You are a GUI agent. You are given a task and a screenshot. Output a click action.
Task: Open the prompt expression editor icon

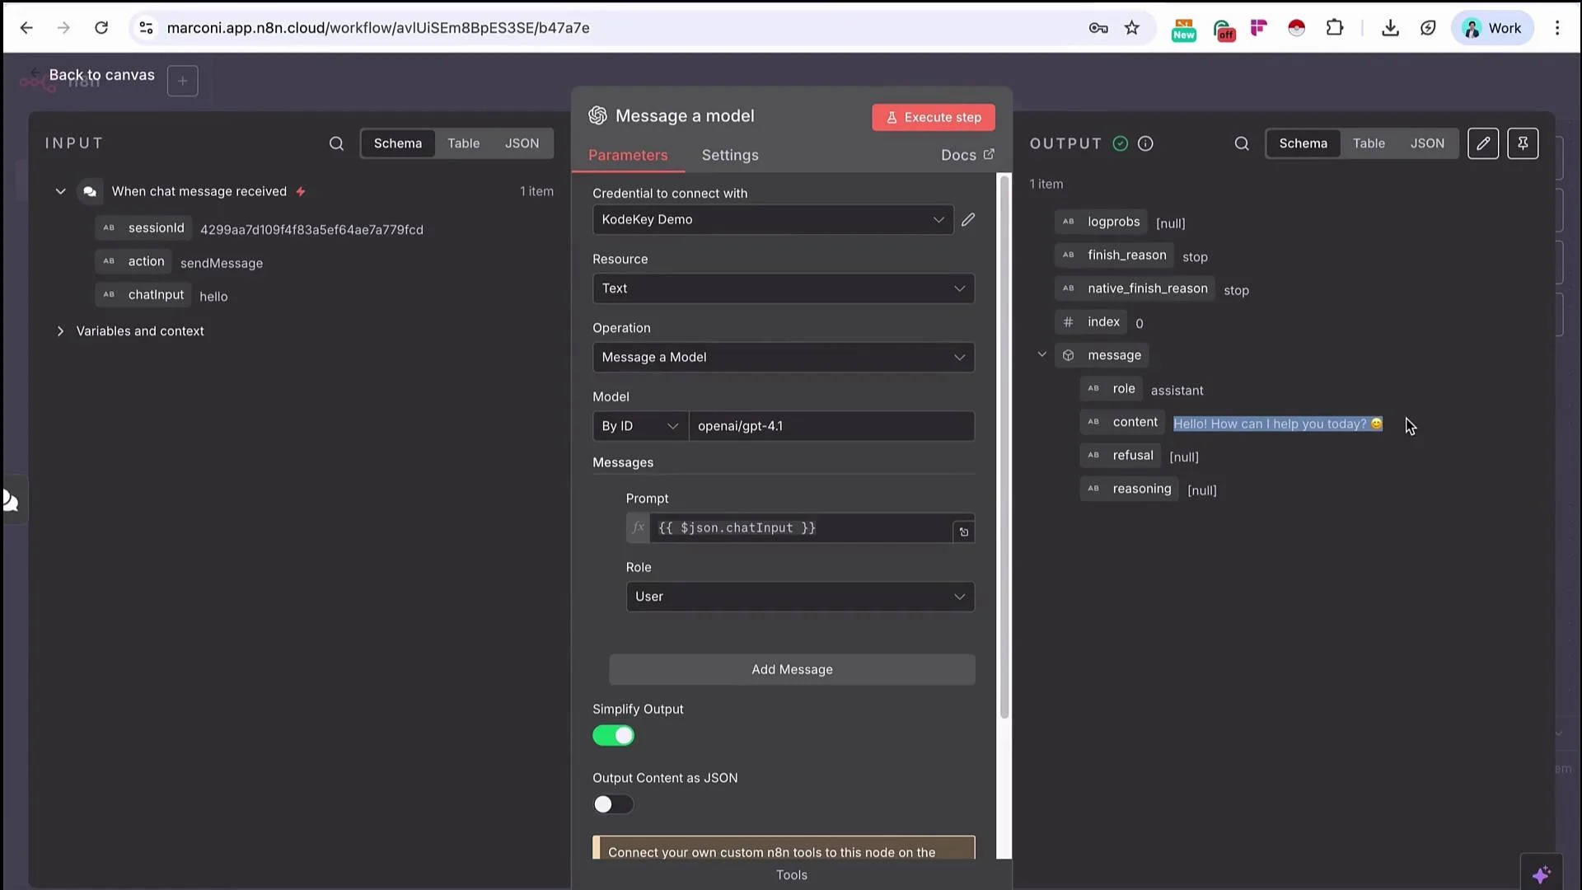click(963, 532)
